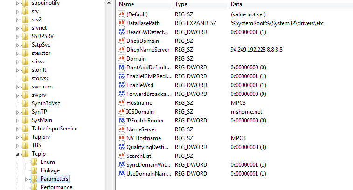Click the (value not set) data
Image resolution: width=353 pixels, height=190 pixels.
click(x=248, y=14)
